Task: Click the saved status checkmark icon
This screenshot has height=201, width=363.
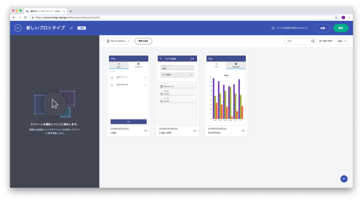Action: click(273, 28)
